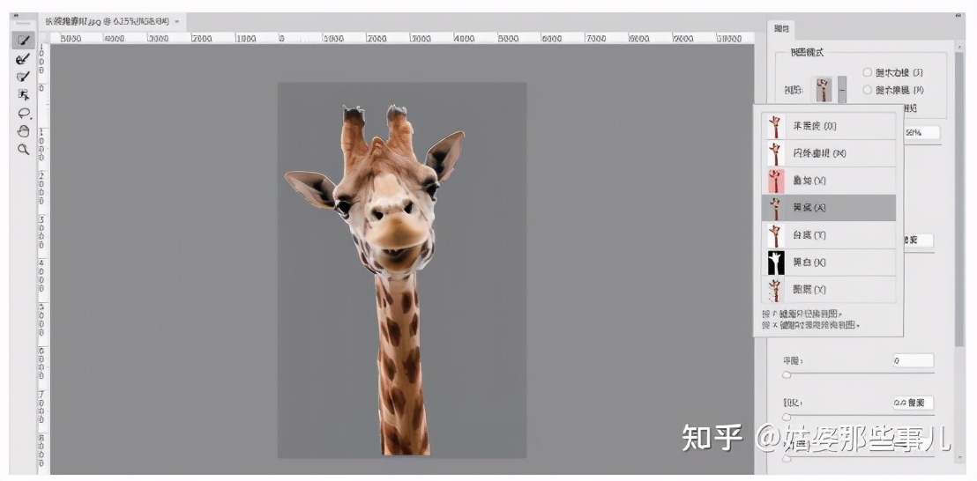
Task: Close the giraffe document tab
Action: point(177,21)
